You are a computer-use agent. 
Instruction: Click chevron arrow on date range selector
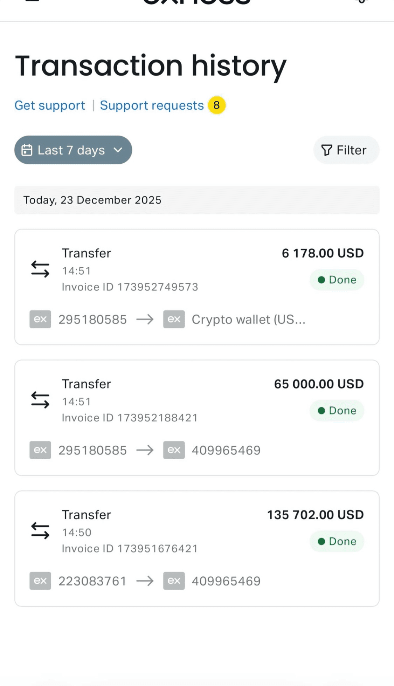point(118,150)
